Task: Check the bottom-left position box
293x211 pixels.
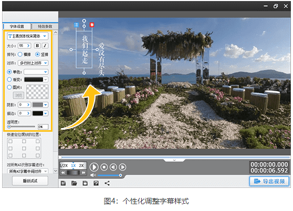Action: 11,155
